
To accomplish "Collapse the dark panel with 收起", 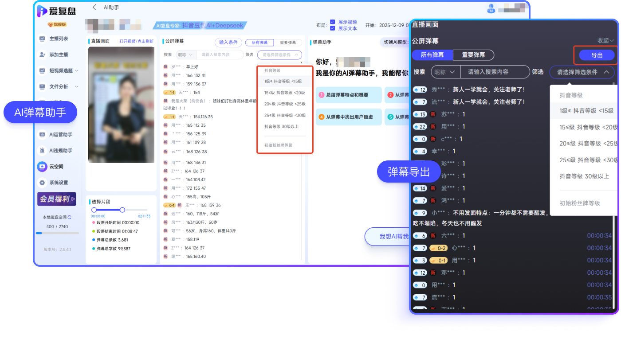I will (605, 40).
